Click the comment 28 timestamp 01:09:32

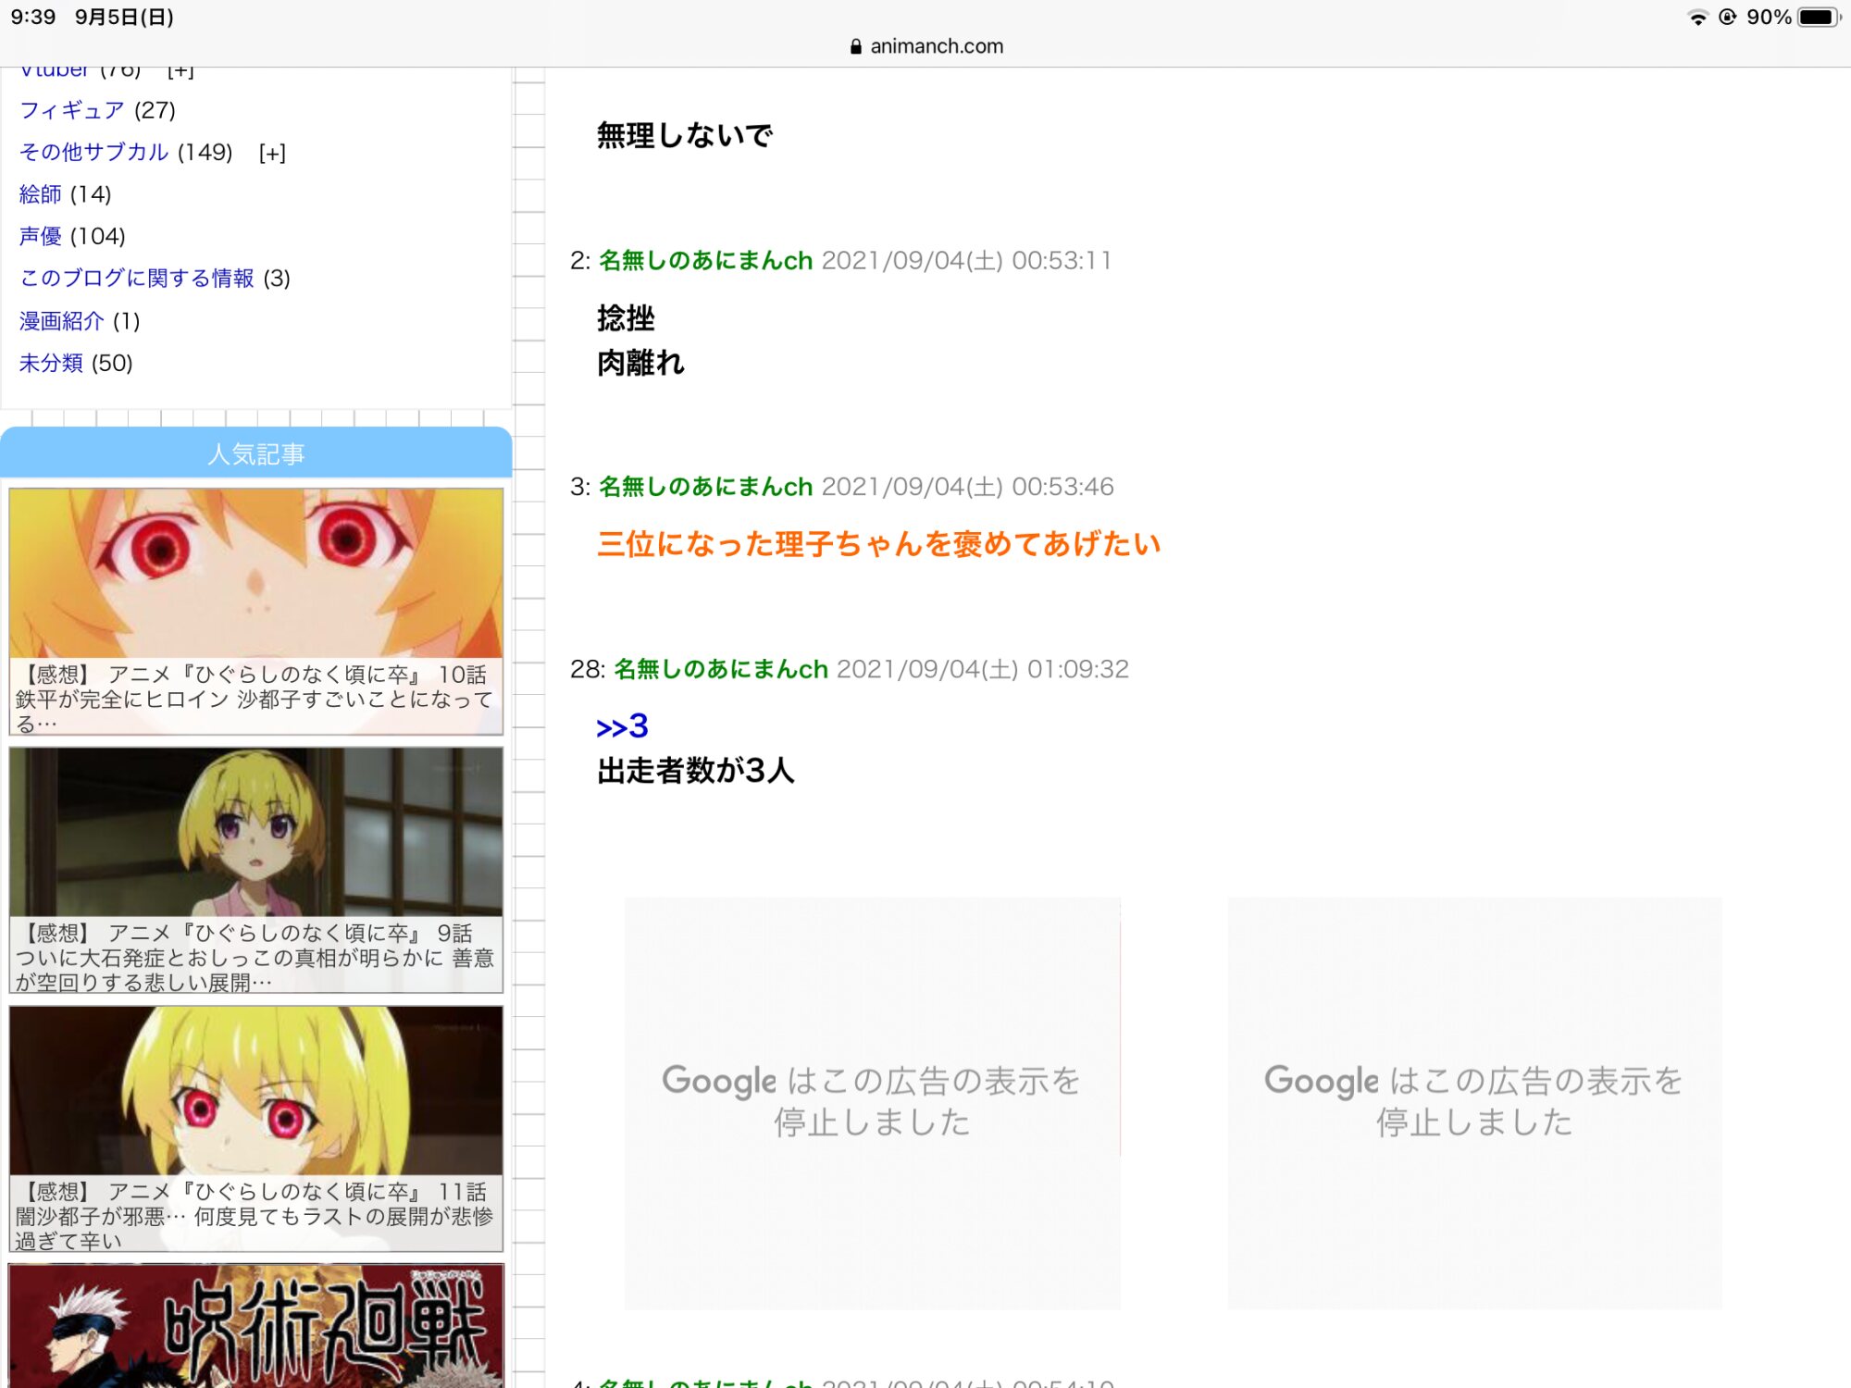tap(1077, 669)
